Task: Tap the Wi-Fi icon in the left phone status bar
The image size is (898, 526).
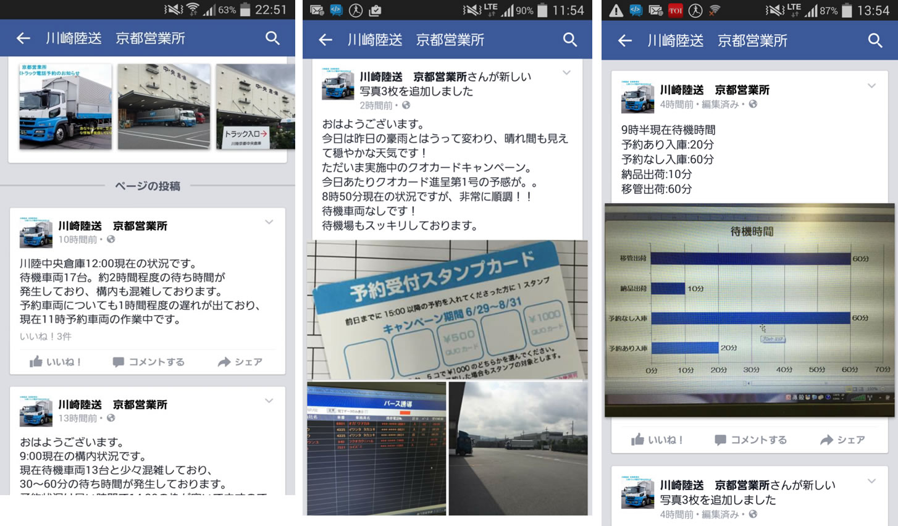Action: click(193, 10)
